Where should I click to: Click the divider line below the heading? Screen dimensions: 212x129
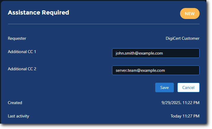(103, 24)
